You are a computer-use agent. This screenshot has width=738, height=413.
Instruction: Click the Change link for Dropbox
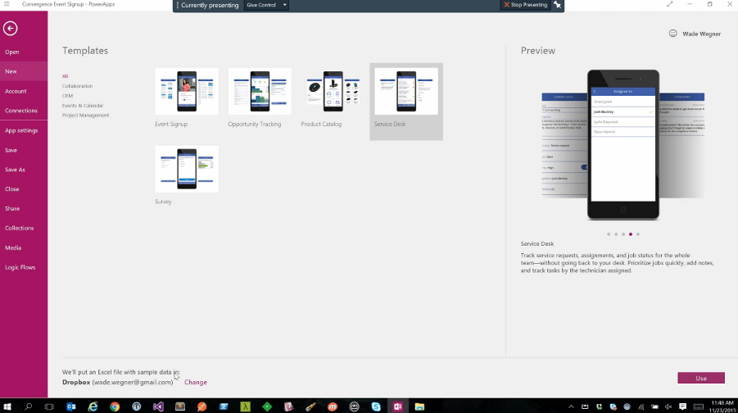tap(196, 383)
